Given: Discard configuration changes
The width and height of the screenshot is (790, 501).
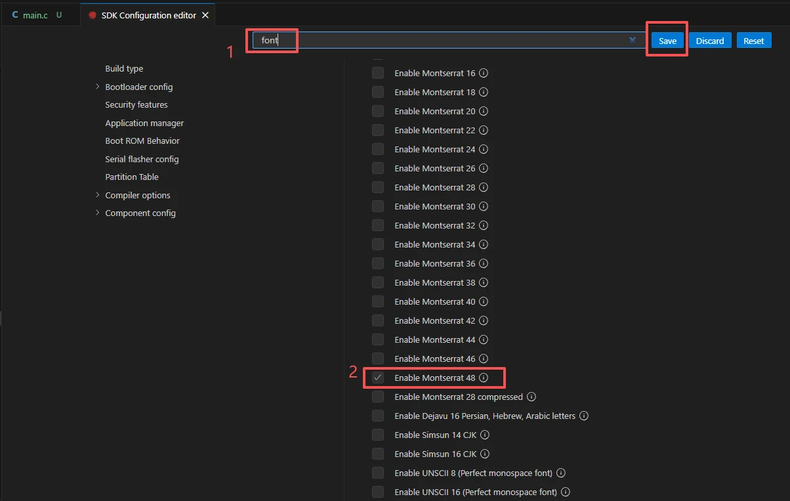Looking at the screenshot, I should [x=709, y=41].
